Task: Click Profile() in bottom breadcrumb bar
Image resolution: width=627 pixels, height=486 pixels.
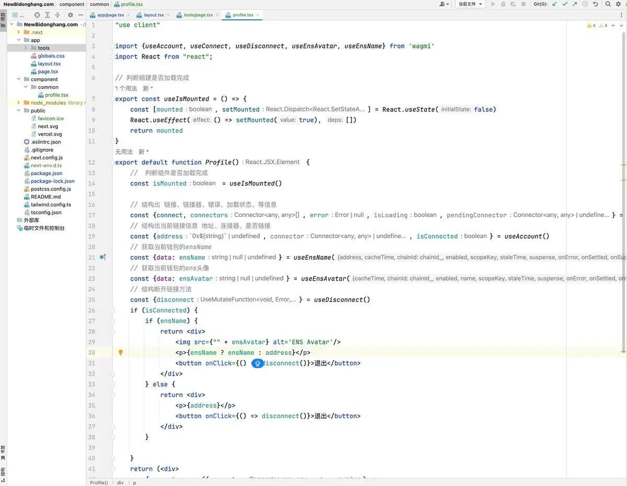Action: point(99,483)
